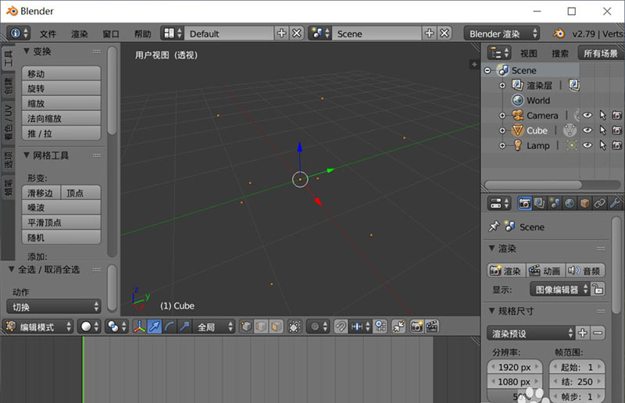Toggle the snap magnet icon

[x=341, y=327]
